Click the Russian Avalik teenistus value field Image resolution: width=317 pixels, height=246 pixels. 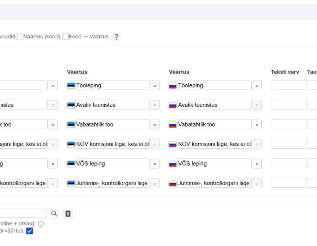click(214, 105)
